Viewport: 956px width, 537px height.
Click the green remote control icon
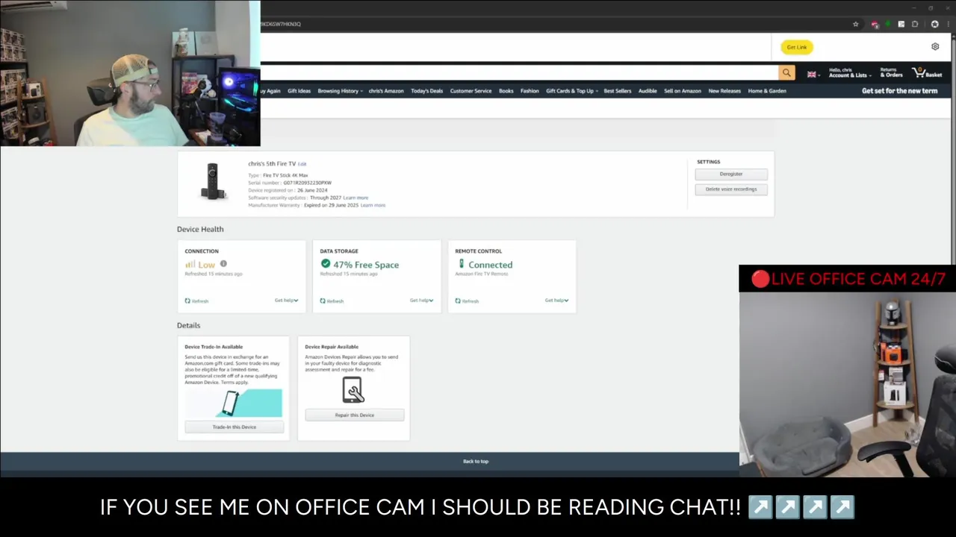point(461,264)
